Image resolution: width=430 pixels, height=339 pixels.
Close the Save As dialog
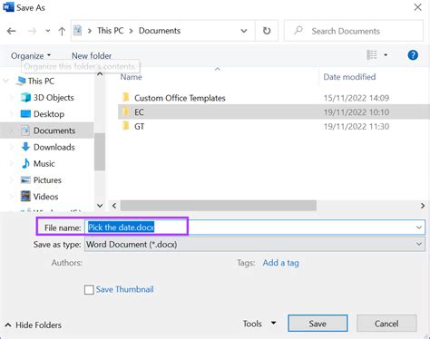[x=417, y=7]
